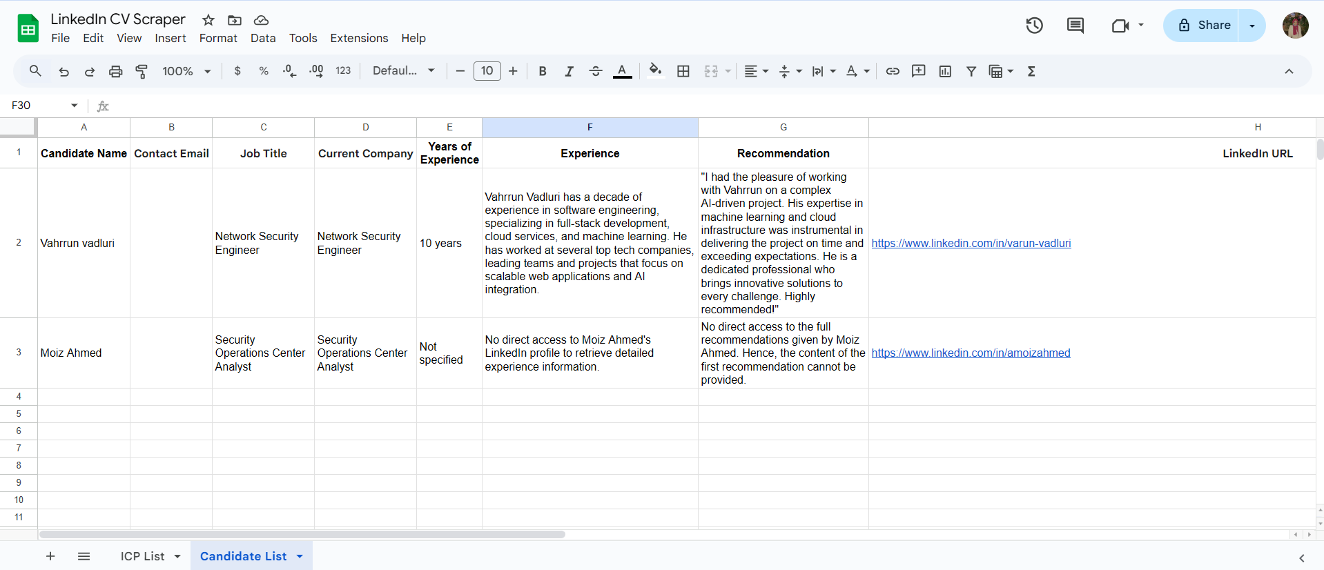Viewport: 1324px width, 570px height.
Task: Open the fill color picker
Action: pos(655,71)
